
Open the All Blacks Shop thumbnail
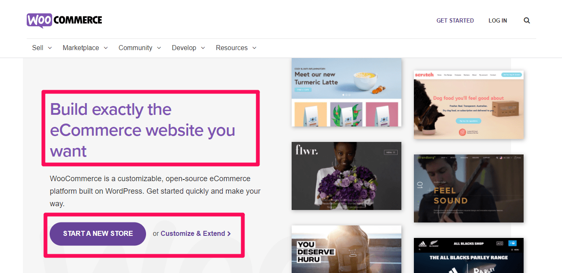click(469, 255)
